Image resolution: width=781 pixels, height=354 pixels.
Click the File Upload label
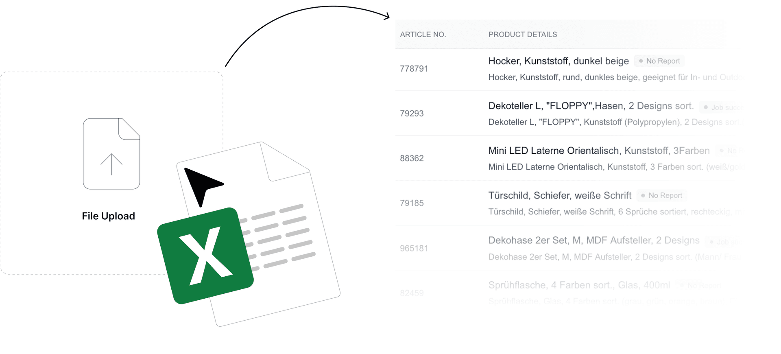[x=108, y=216]
